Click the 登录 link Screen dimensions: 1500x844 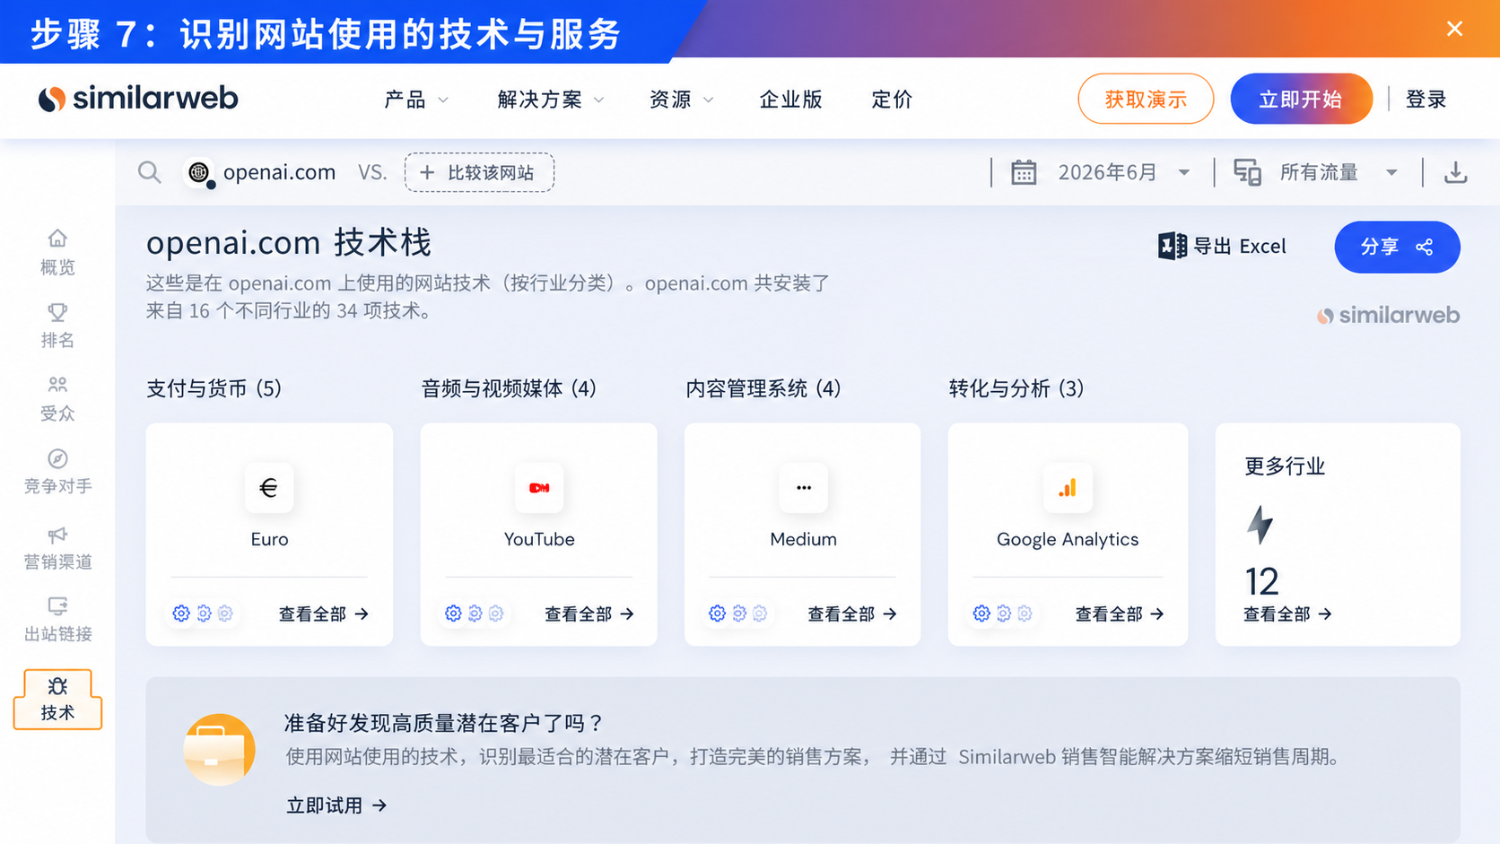1426,100
